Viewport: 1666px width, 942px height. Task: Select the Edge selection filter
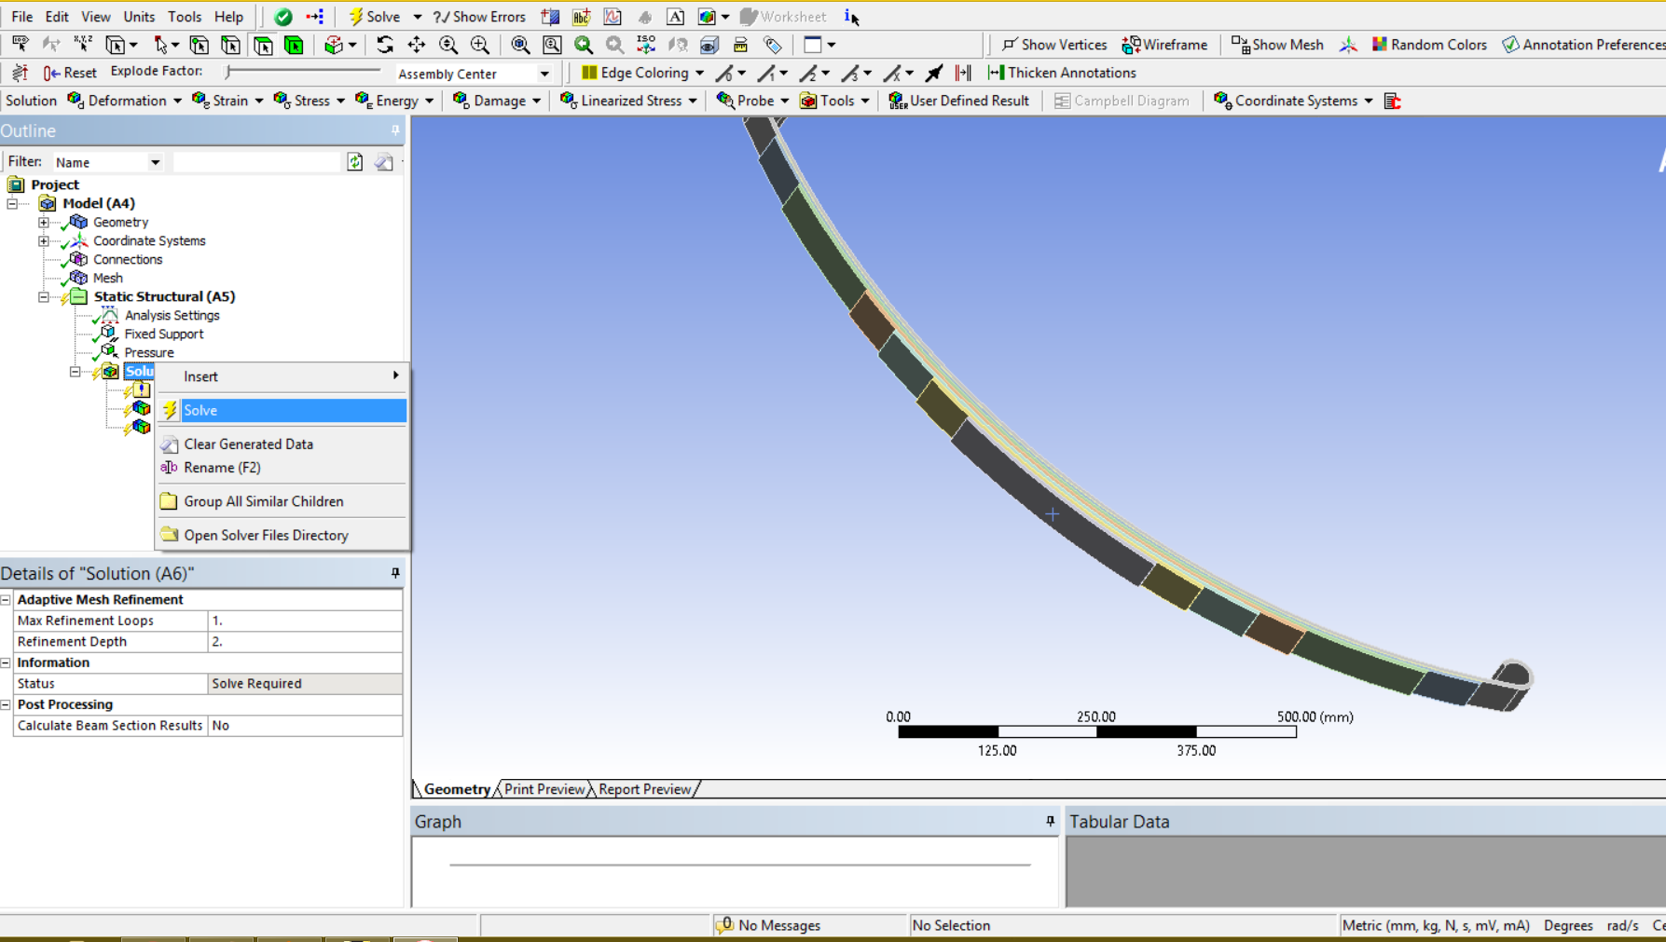(x=230, y=45)
